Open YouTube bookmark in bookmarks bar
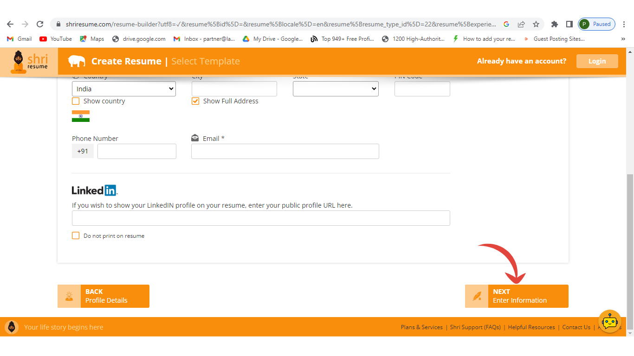This screenshot has height=356, width=634. [56, 39]
